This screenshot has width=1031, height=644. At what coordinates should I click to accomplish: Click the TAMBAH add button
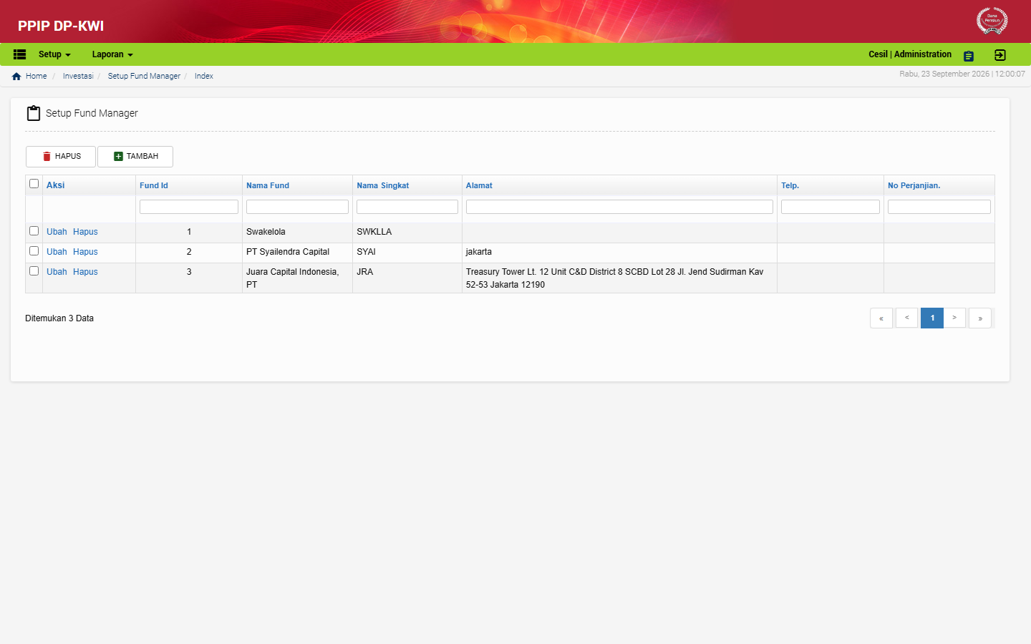(135, 157)
